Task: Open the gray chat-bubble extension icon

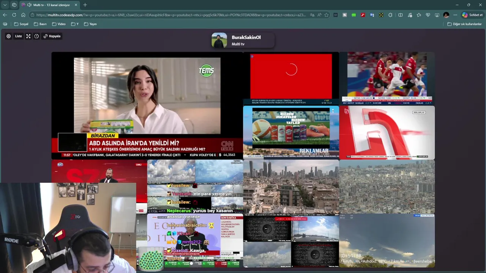Action: 345,15
